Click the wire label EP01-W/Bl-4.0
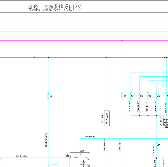This screenshot has height=167, width=168. click(105, 145)
